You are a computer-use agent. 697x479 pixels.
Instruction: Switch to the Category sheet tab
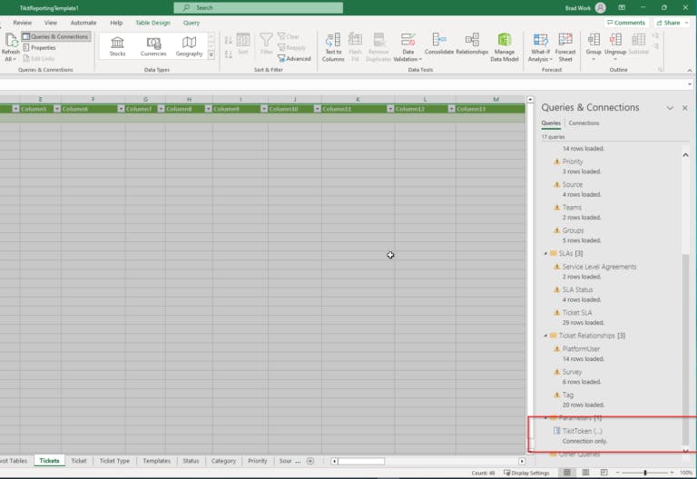(223, 461)
